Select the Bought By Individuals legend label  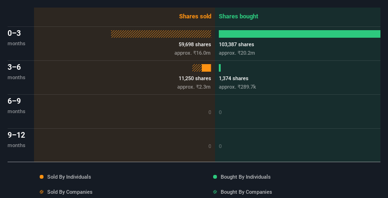[x=245, y=177]
